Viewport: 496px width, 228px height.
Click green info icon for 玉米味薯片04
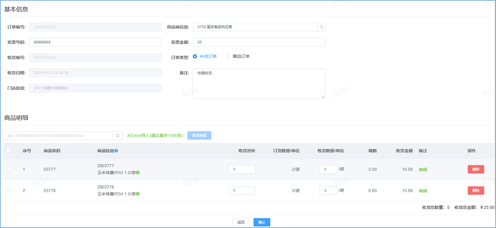tap(138, 194)
